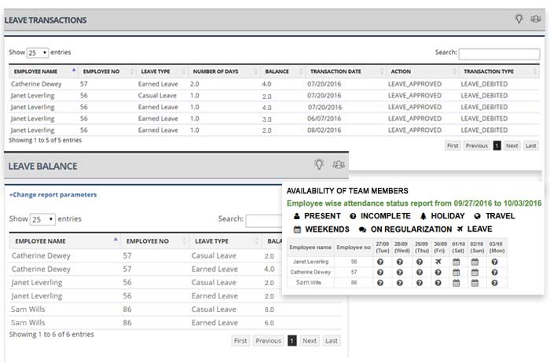
Task: Sort Leave Balance by Employee No column
Action: (155, 241)
